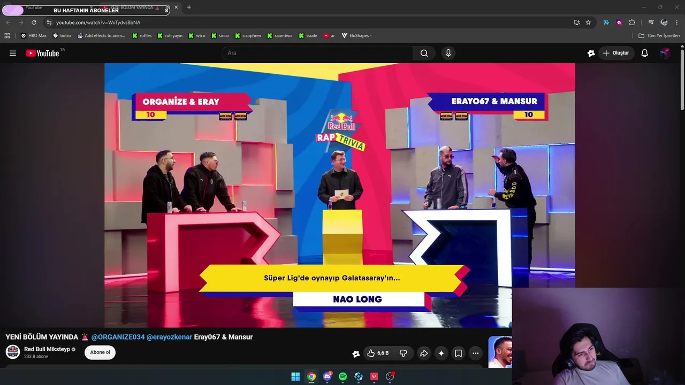Open Chrome media controls icon

click(x=651, y=22)
